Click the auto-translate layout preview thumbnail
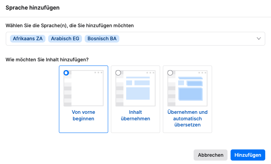This screenshot has width=271, height=164. click(187, 88)
